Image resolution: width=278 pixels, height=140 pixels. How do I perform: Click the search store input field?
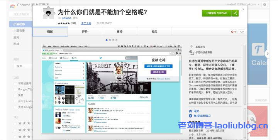[21, 14]
